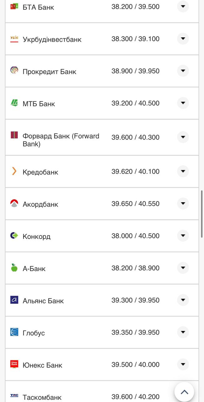Click the page scrollbar thumb

(202, 214)
